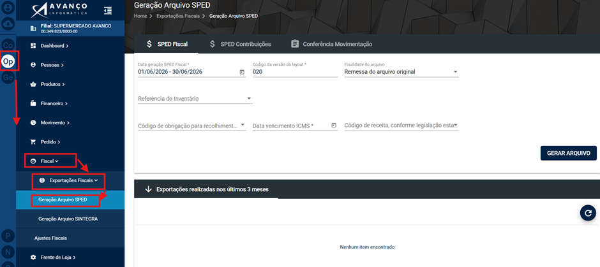The image size is (600, 267).
Task: Select the Co module circle
Action: pyautogui.click(x=8, y=45)
